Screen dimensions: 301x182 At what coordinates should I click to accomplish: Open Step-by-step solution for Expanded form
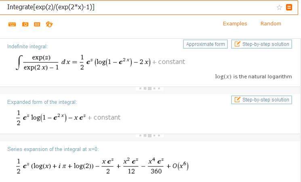[261, 100]
